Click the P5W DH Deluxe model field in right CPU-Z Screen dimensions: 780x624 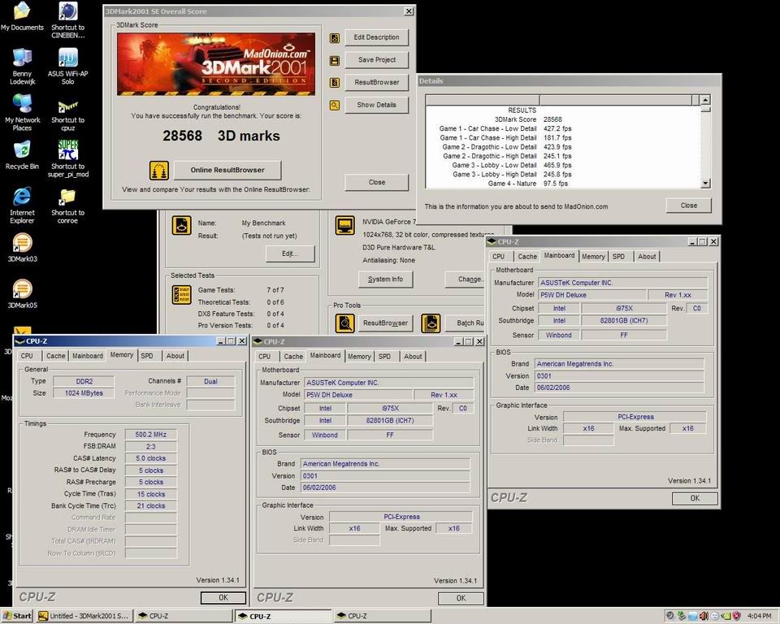point(592,295)
